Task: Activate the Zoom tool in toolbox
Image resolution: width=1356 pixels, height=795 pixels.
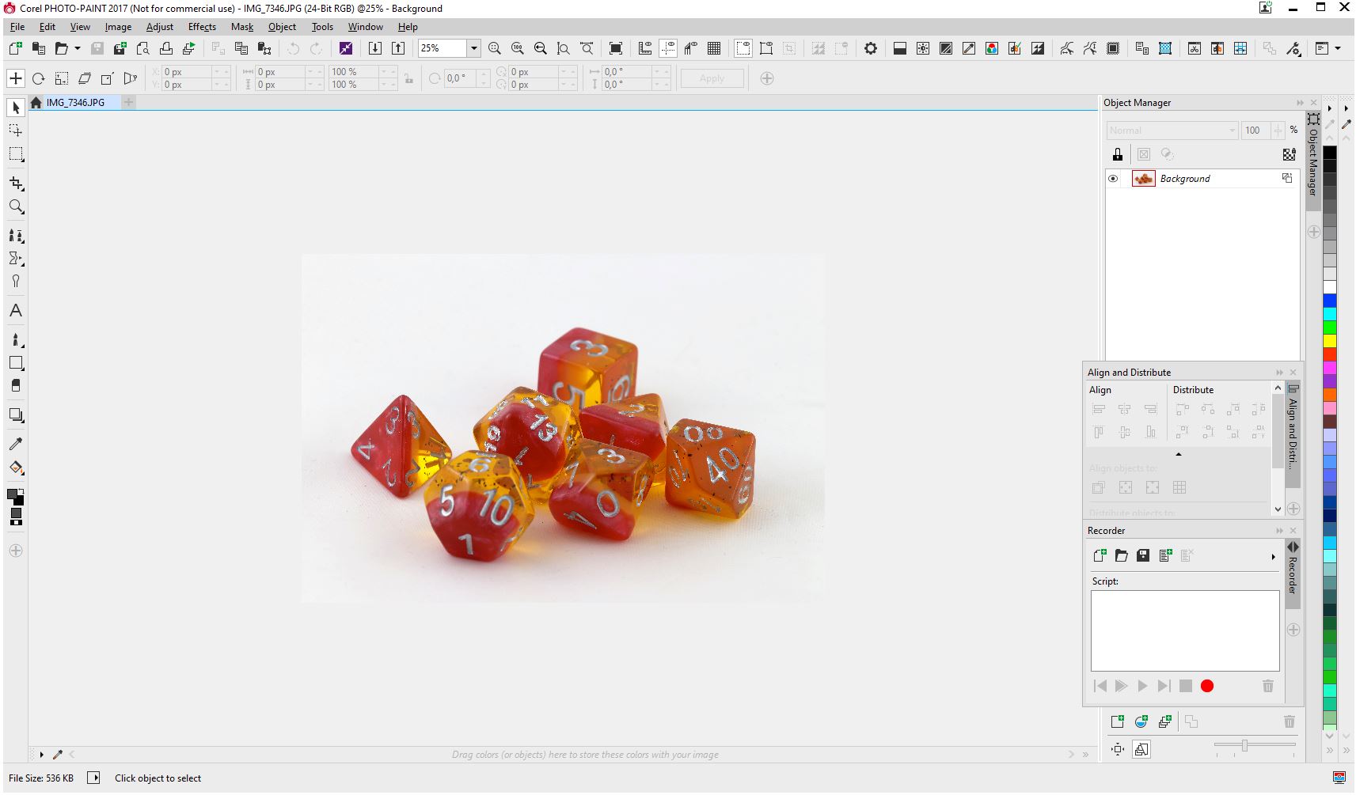Action: pyautogui.click(x=16, y=207)
